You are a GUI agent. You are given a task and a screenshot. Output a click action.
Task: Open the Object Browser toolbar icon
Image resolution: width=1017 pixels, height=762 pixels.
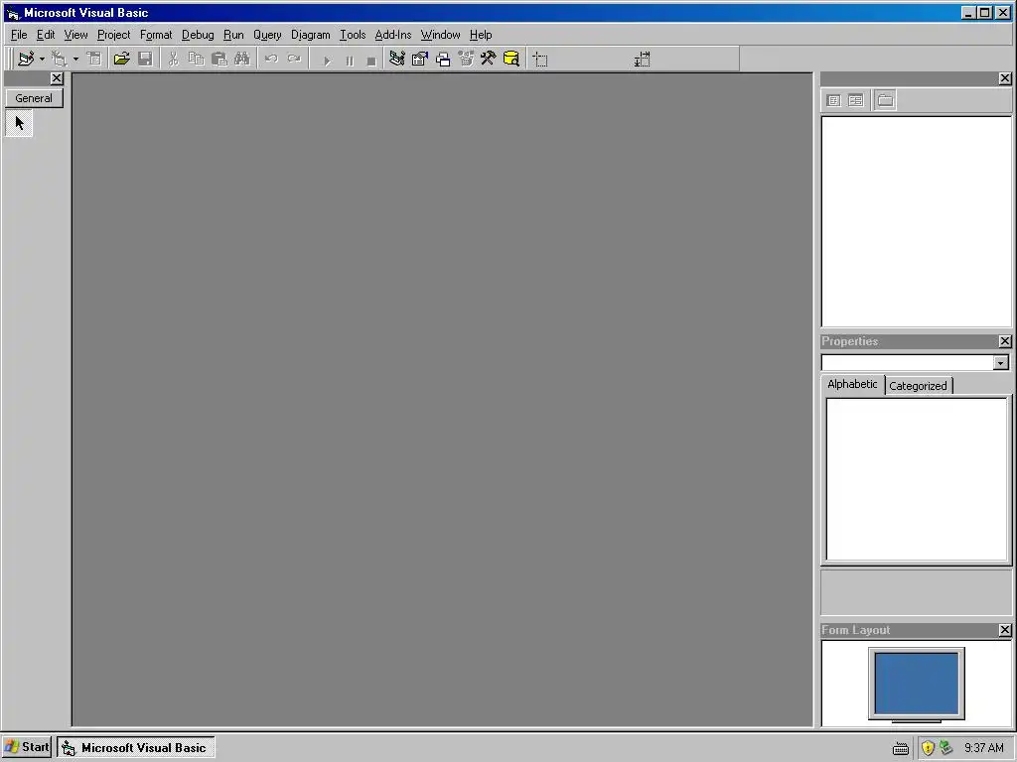click(x=466, y=59)
